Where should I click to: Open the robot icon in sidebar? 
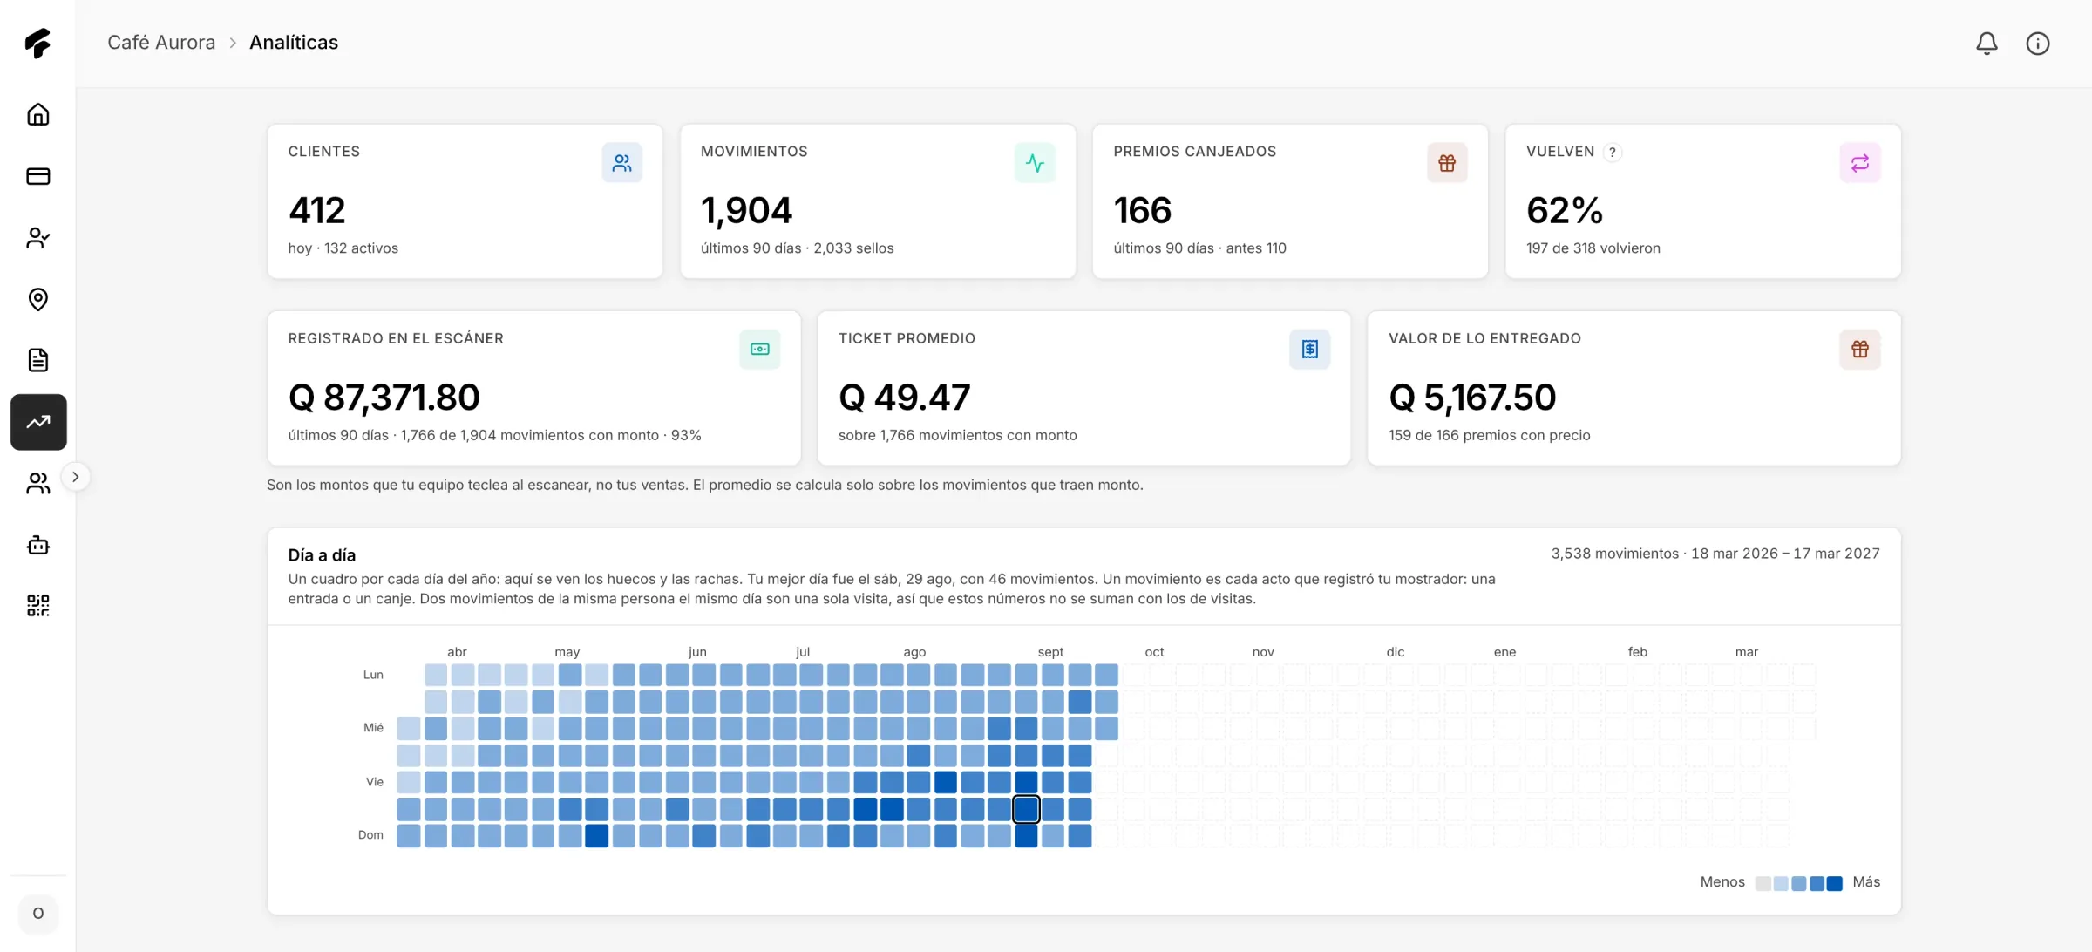point(38,545)
